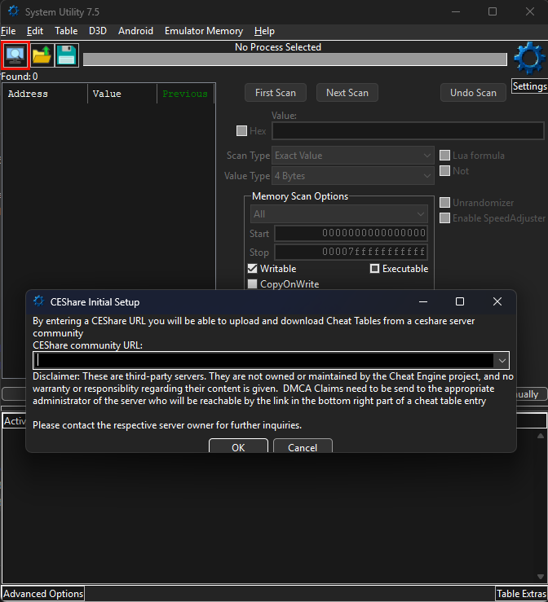Image resolution: width=548 pixels, height=602 pixels.
Task: Minimize the CEShare Initial Setup dialog
Action: tap(423, 301)
